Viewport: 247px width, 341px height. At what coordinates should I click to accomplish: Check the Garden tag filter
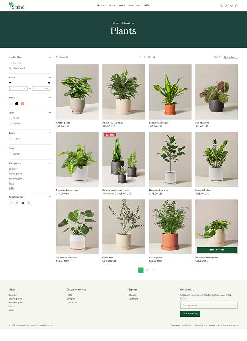[x=10, y=154]
